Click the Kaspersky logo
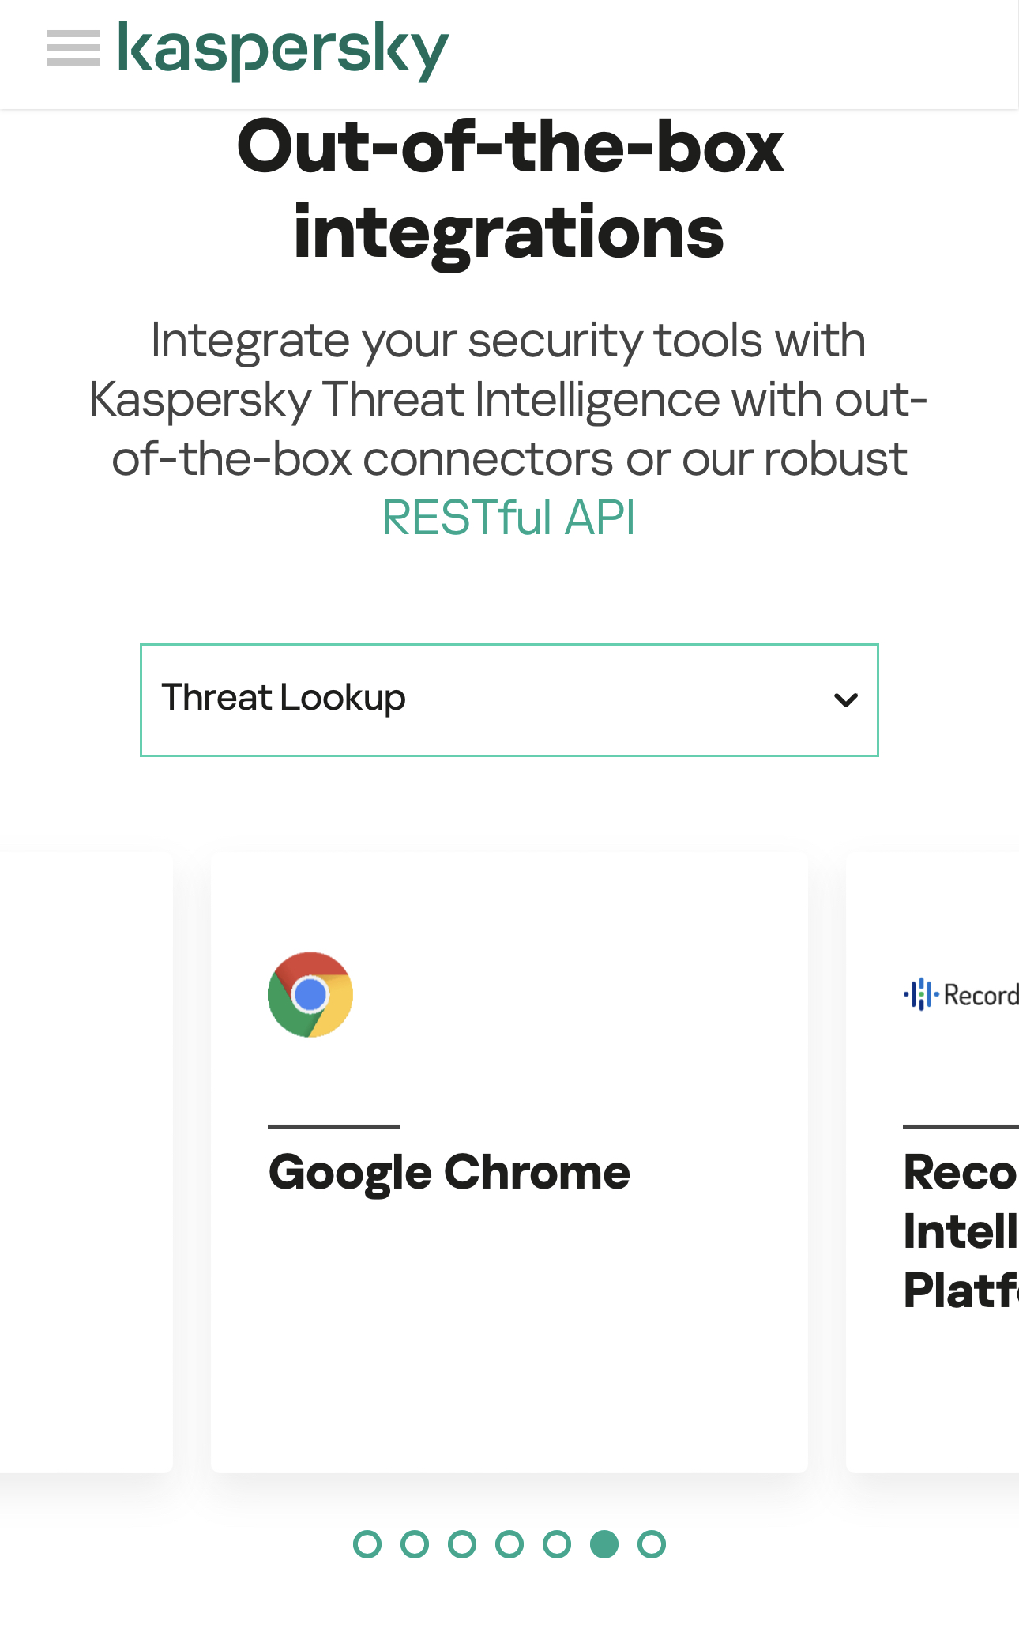This screenshot has width=1019, height=1628. click(x=283, y=50)
